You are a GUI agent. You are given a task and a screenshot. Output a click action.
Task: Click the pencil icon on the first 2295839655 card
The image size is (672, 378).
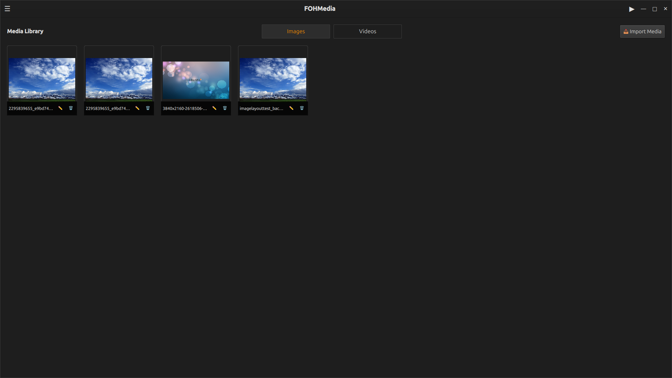pos(60,108)
